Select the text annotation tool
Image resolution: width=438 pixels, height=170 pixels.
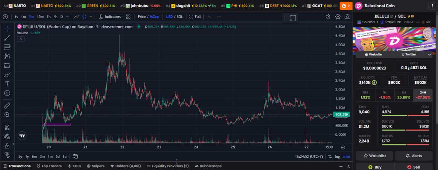pyautogui.click(x=7, y=84)
